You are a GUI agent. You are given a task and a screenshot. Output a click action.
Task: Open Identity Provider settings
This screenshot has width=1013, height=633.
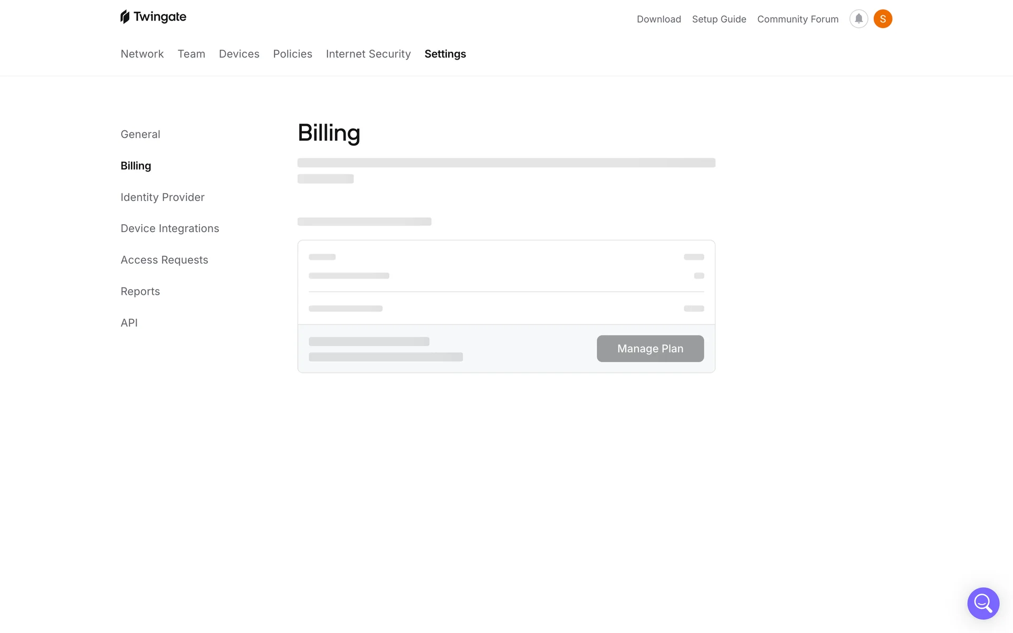[x=163, y=197]
